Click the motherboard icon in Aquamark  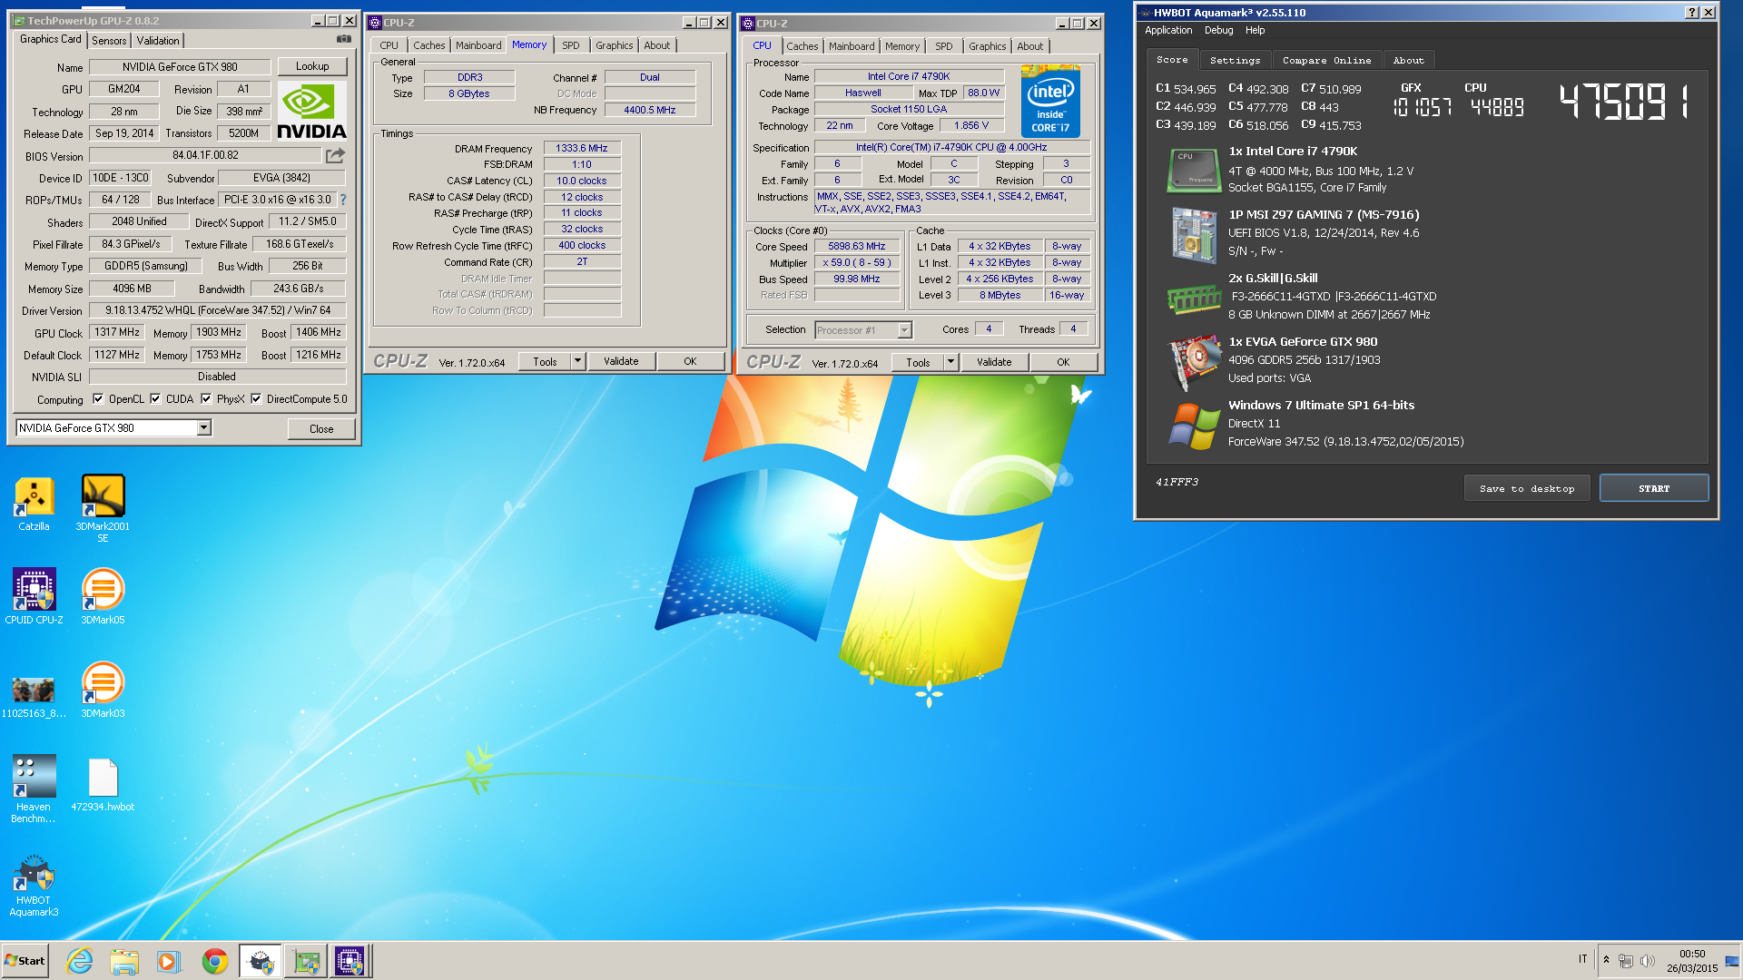[1193, 235]
